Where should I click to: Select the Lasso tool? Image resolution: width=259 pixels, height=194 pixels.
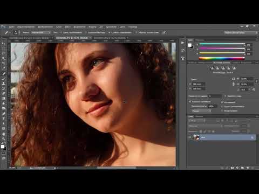point(3,53)
